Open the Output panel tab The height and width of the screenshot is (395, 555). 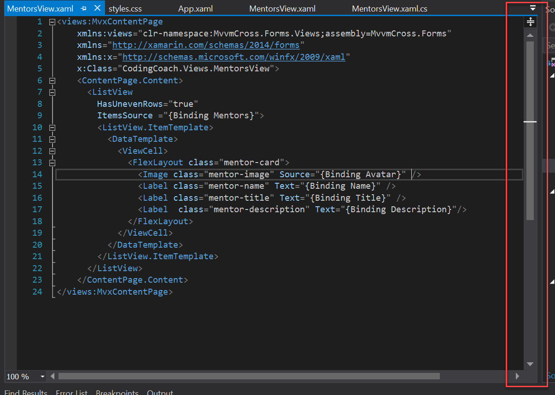160,393
